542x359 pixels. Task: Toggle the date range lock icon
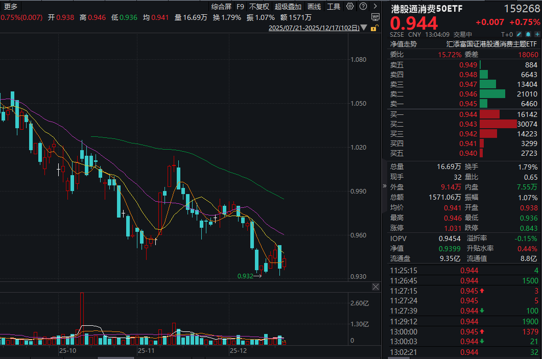[375, 28]
